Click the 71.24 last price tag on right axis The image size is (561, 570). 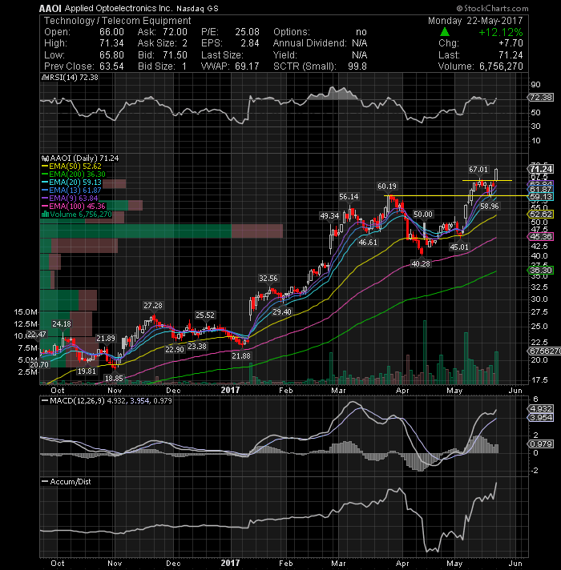pyautogui.click(x=541, y=169)
